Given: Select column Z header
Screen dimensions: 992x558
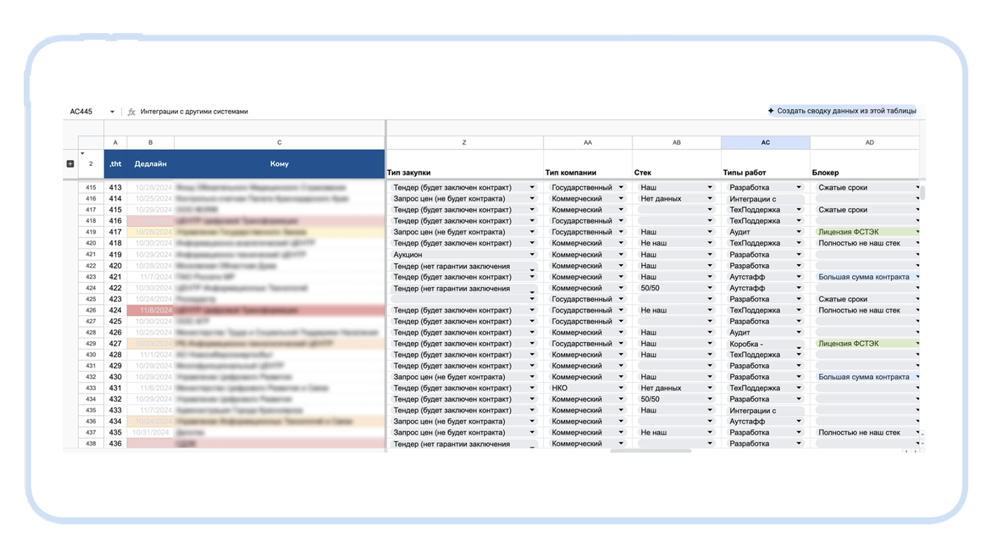Looking at the screenshot, I should (464, 143).
